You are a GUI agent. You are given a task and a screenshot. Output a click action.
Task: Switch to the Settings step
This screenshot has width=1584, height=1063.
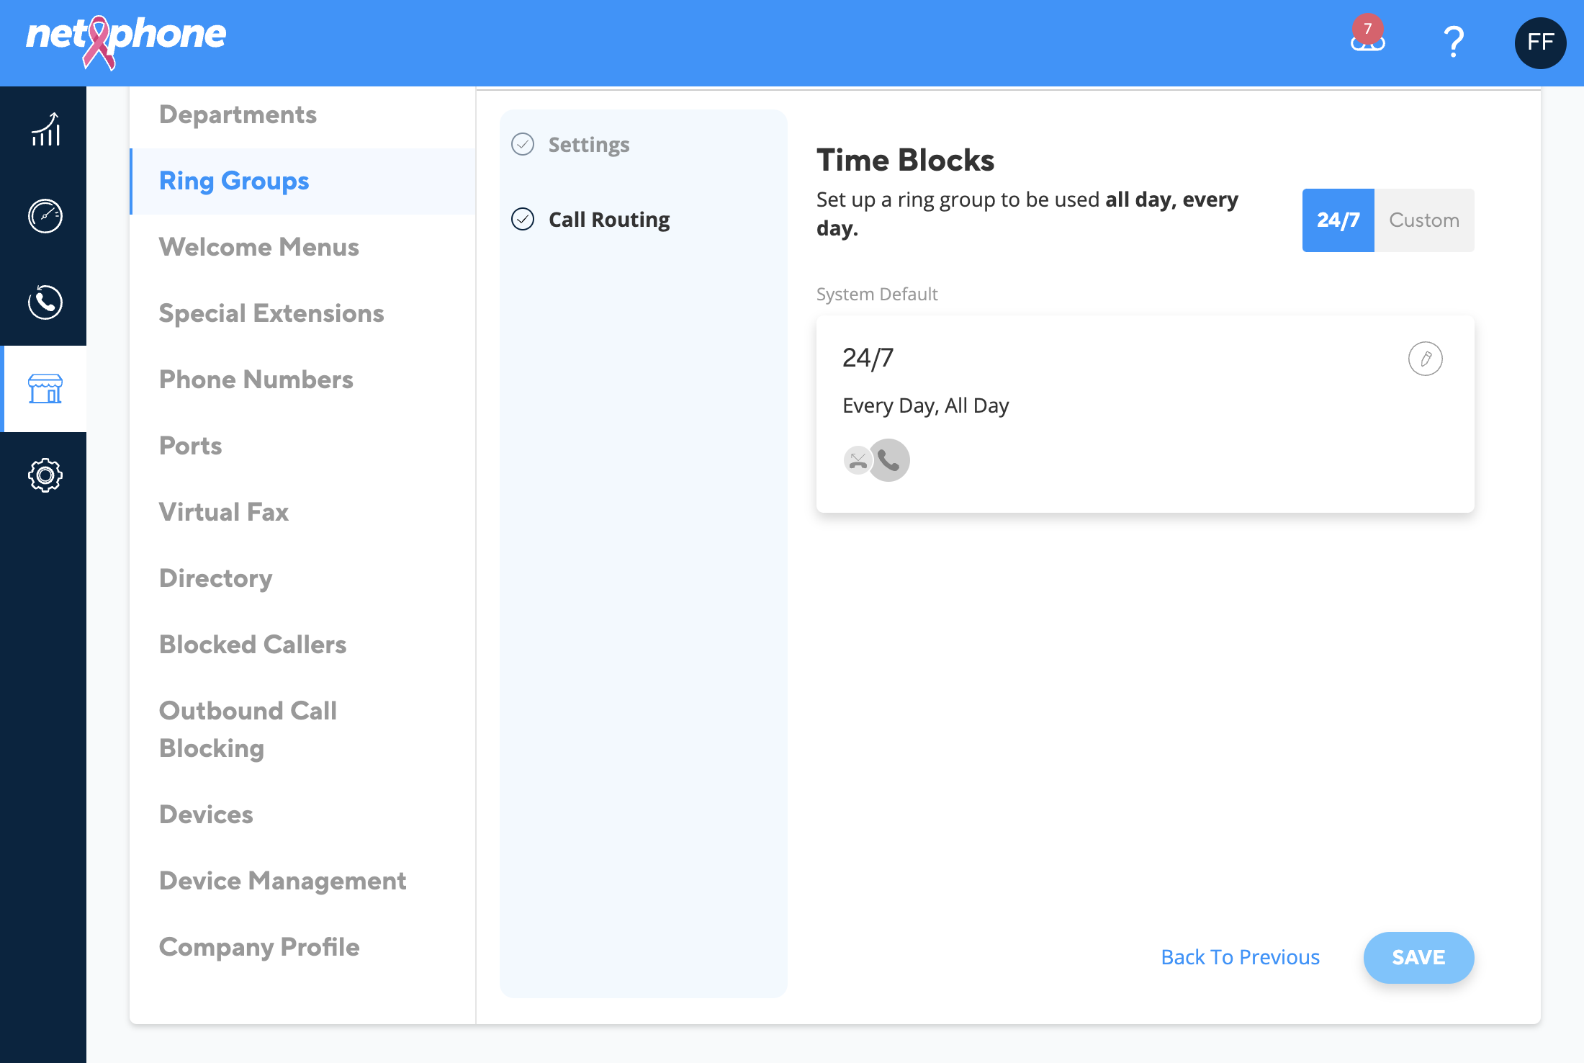(588, 145)
